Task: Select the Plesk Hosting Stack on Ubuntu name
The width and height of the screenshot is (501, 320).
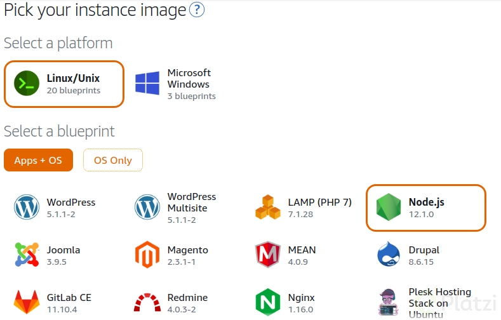Action: coord(440,303)
